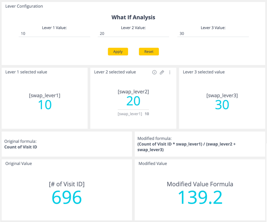The image size is (267, 222).
Task: Select the Lever 3 Value input field
Action: (x=213, y=34)
